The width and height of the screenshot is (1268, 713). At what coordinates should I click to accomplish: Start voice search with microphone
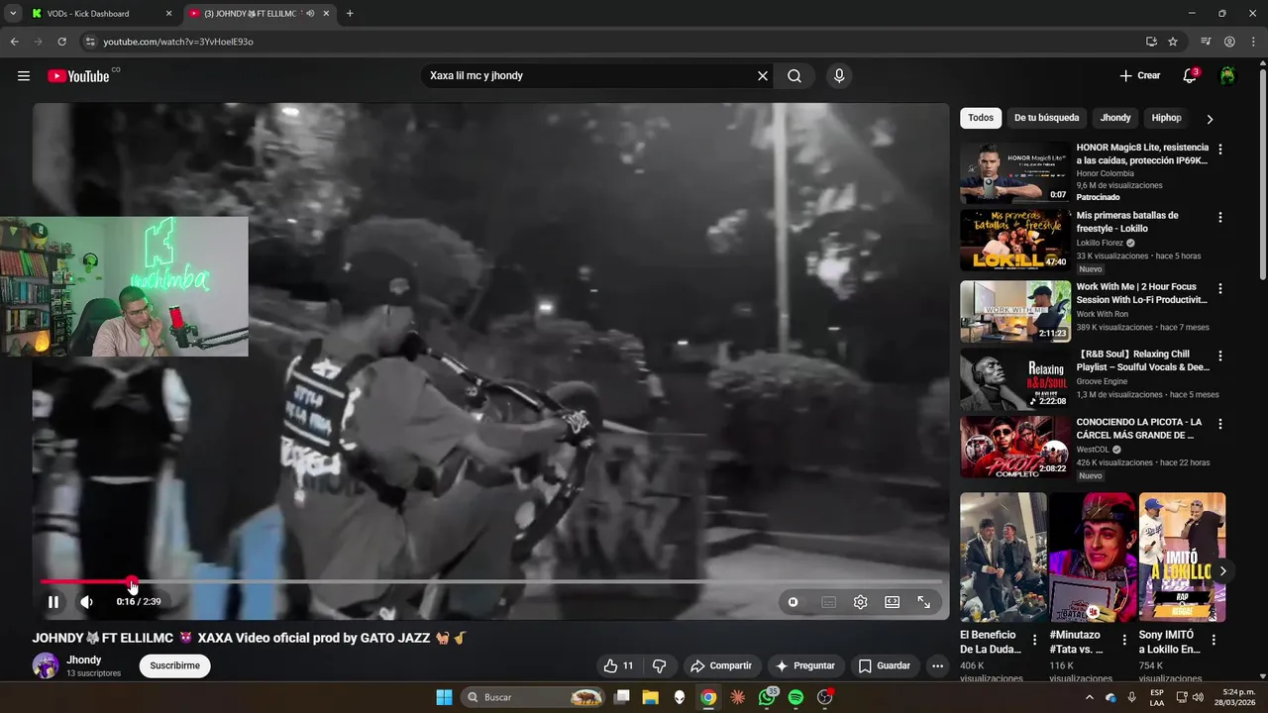[x=839, y=76]
